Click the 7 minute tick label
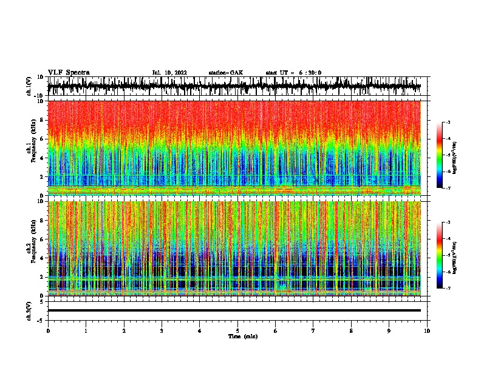Viewport: 481px width, 371px height. click(313, 331)
